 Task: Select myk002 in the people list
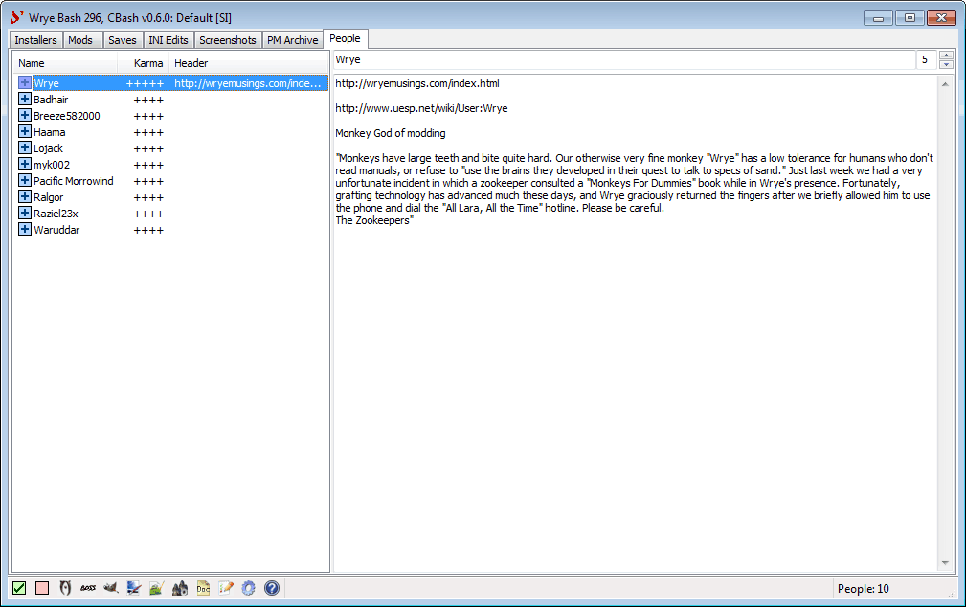coord(52,165)
